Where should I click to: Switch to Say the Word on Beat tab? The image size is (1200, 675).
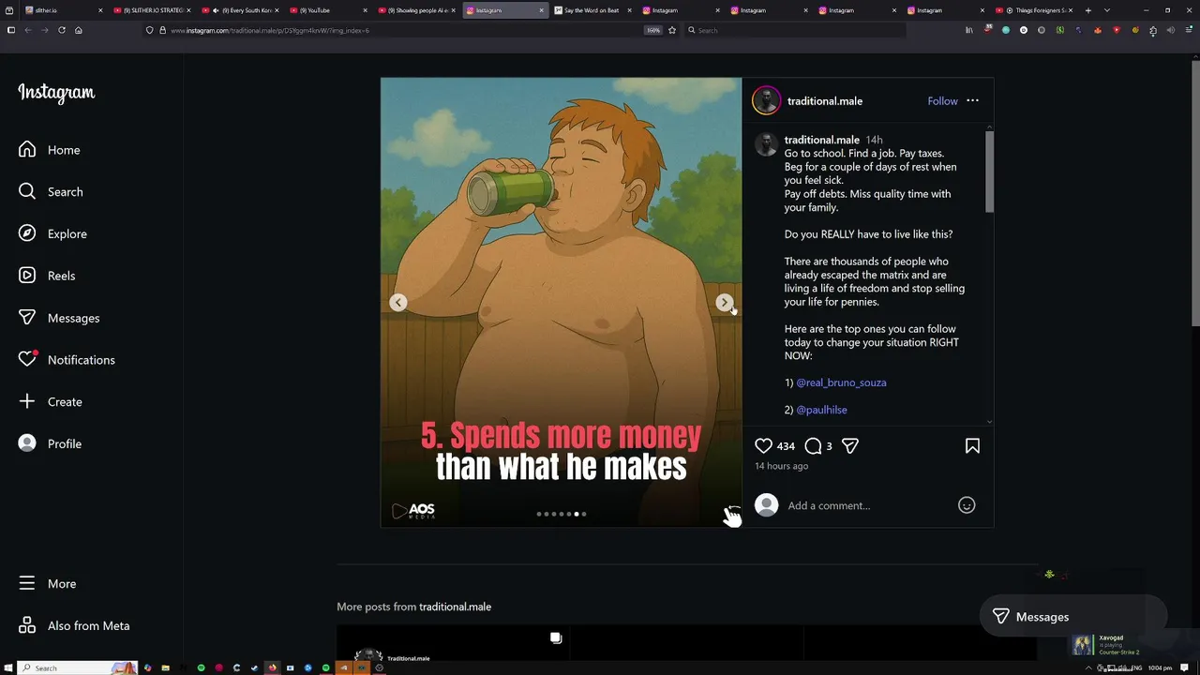pyautogui.click(x=592, y=10)
